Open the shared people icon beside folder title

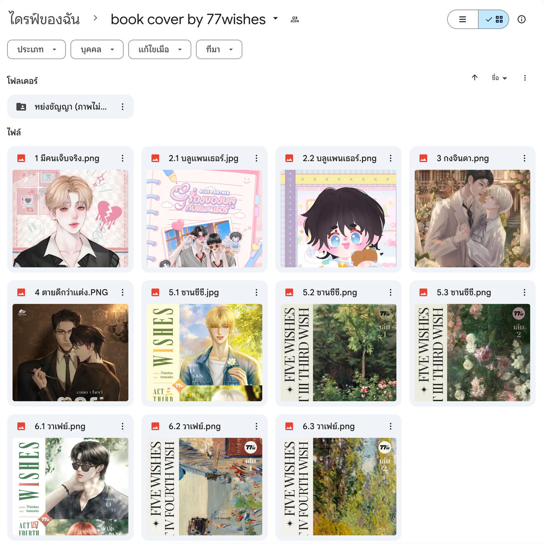(x=295, y=19)
